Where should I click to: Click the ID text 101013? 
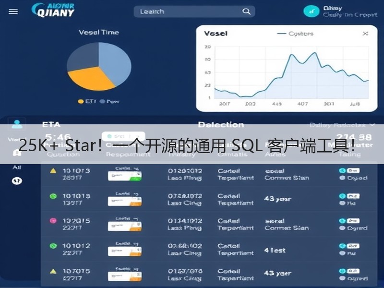(x=76, y=171)
